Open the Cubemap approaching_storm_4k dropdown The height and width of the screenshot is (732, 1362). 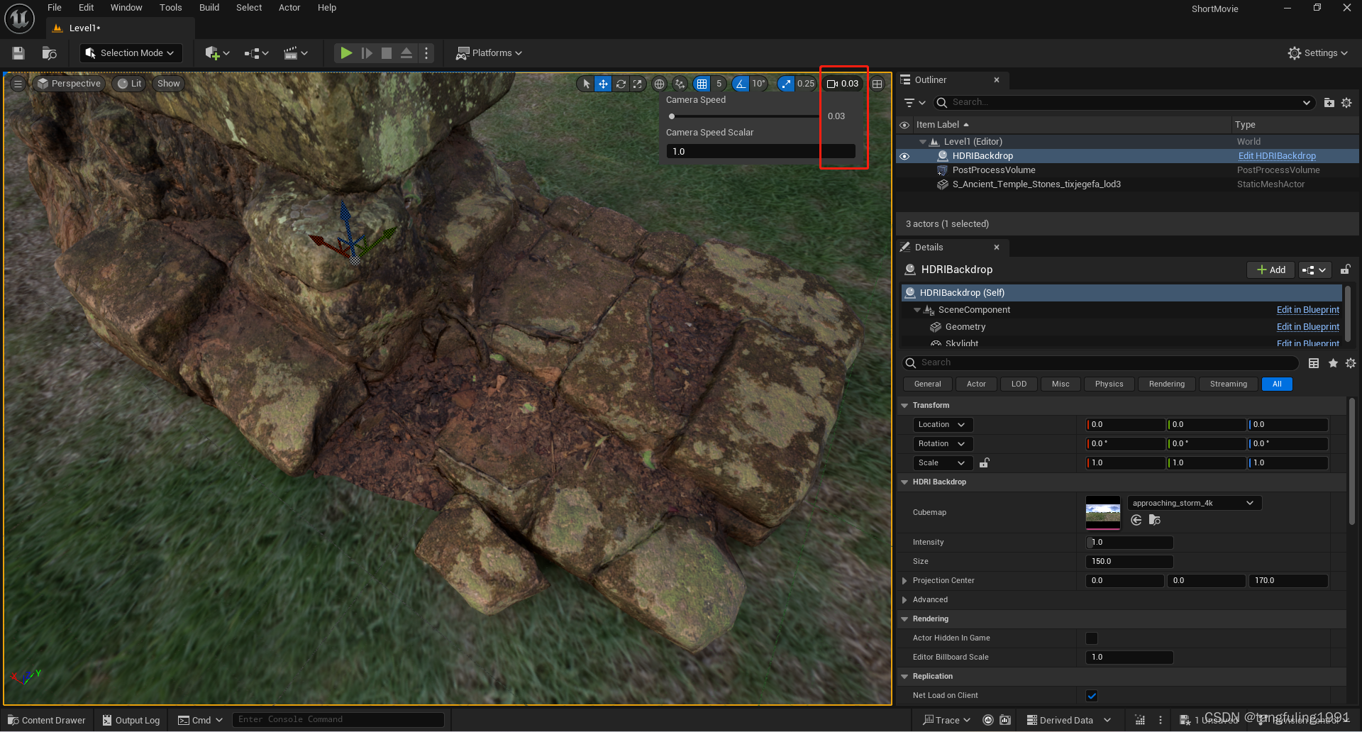tap(1195, 504)
